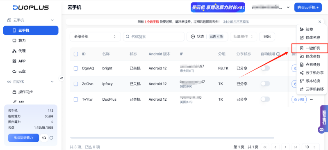The image size is (328, 150).
Task: Click the 名称搜索 search field
Action: [154, 37]
